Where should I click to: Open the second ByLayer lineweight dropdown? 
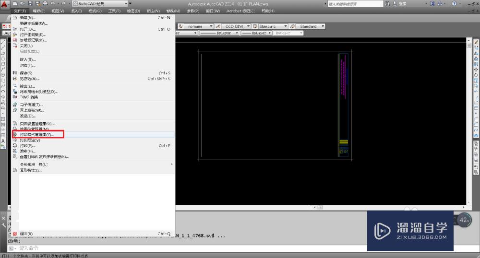click(x=257, y=33)
